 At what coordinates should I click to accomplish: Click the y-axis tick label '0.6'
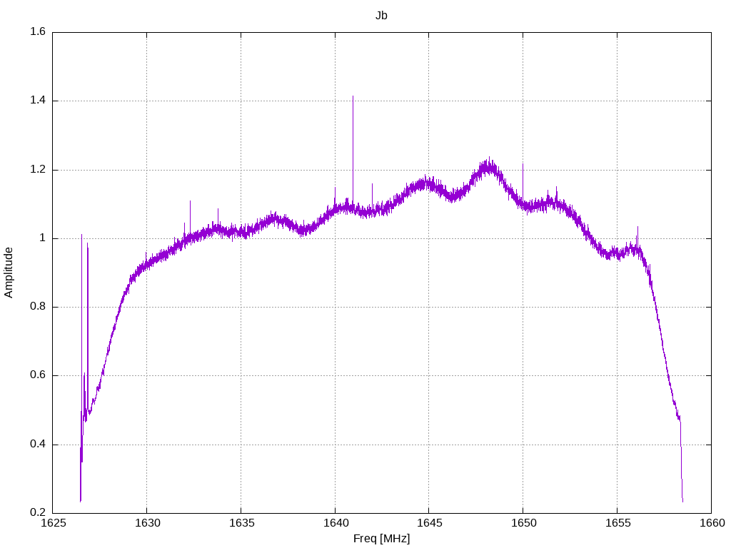coord(38,375)
